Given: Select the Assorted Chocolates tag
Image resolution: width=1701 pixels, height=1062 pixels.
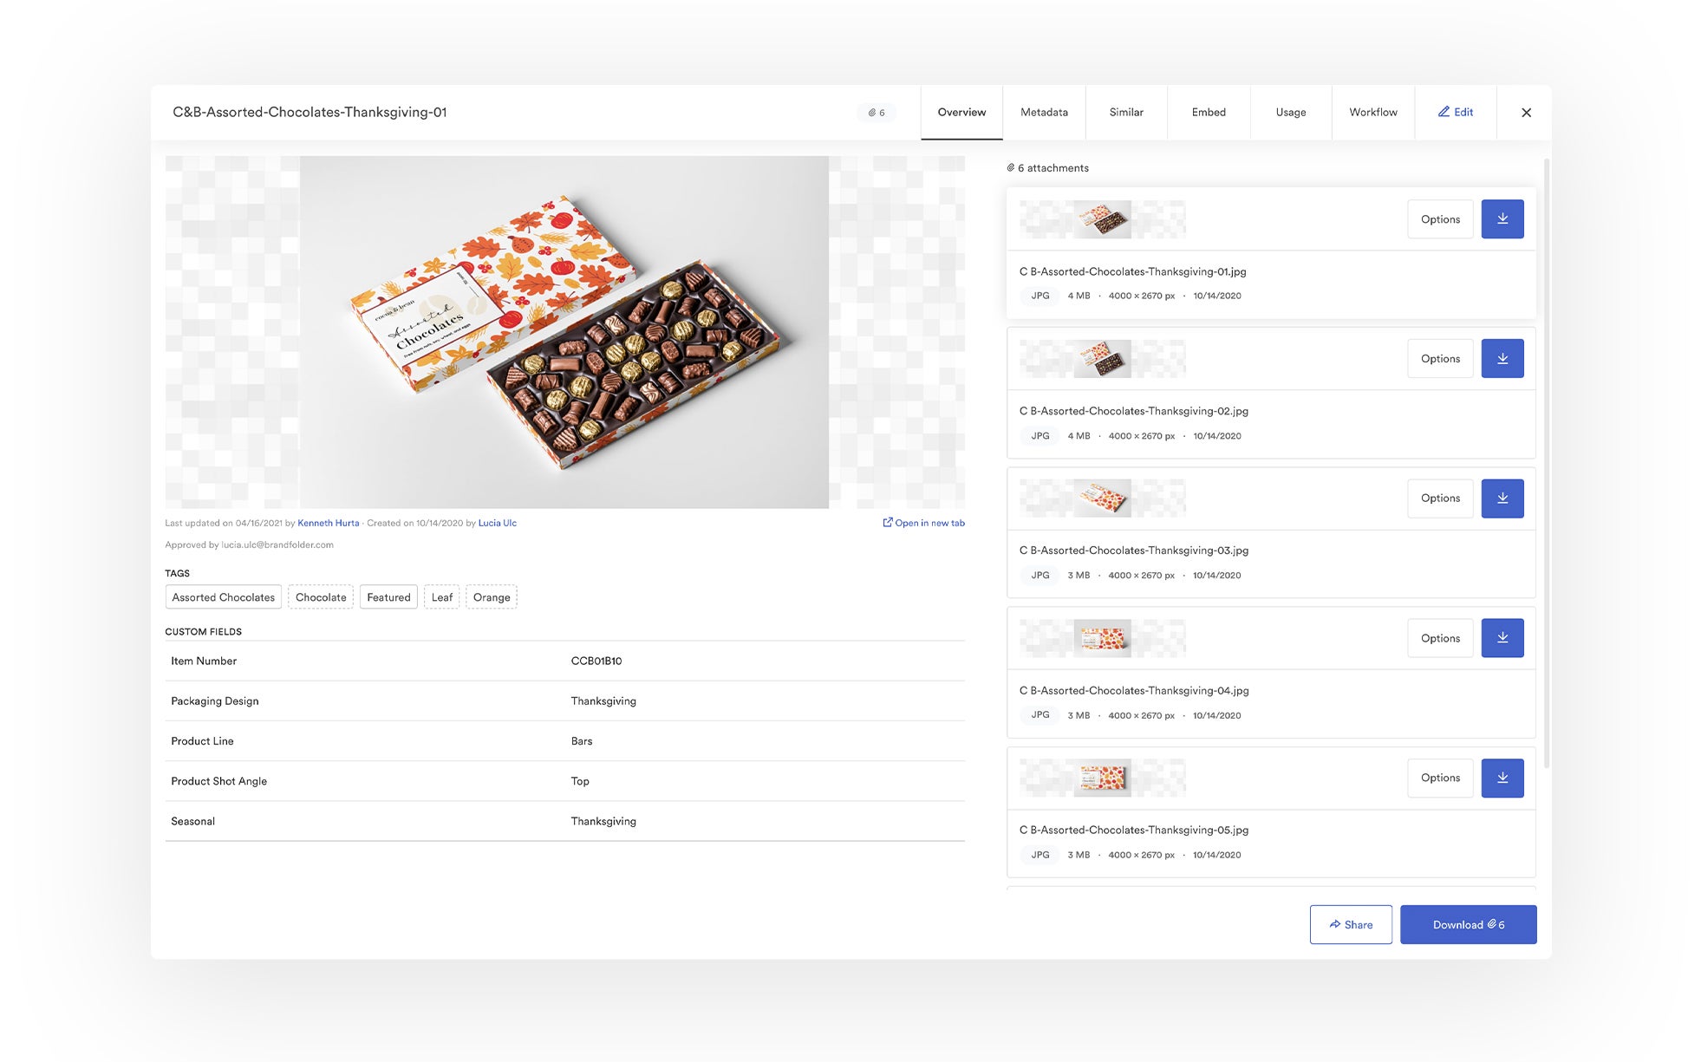Looking at the screenshot, I should coord(223,597).
